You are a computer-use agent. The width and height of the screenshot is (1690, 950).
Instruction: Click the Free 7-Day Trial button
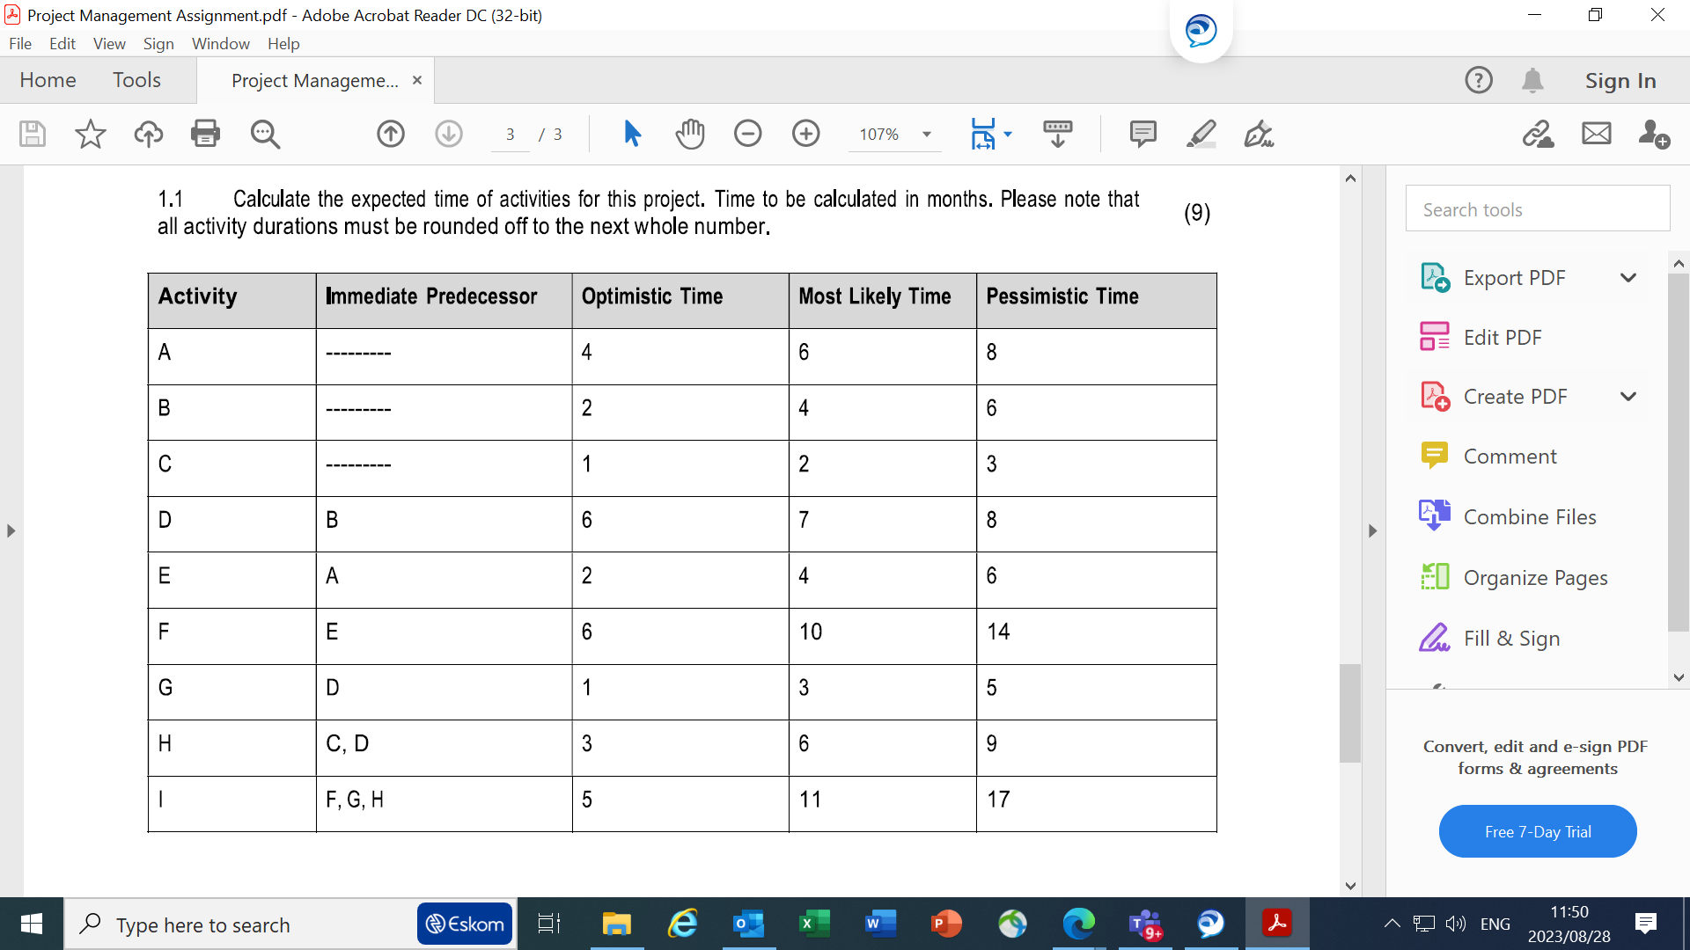pos(1537,830)
